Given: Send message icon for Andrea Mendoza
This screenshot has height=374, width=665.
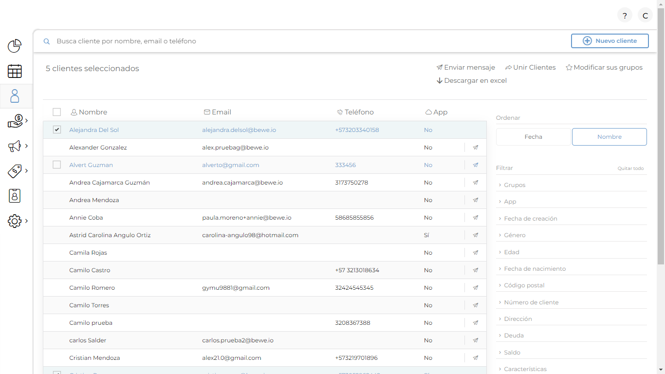Looking at the screenshot, I should pyautogui.click(x=476, y=200).
